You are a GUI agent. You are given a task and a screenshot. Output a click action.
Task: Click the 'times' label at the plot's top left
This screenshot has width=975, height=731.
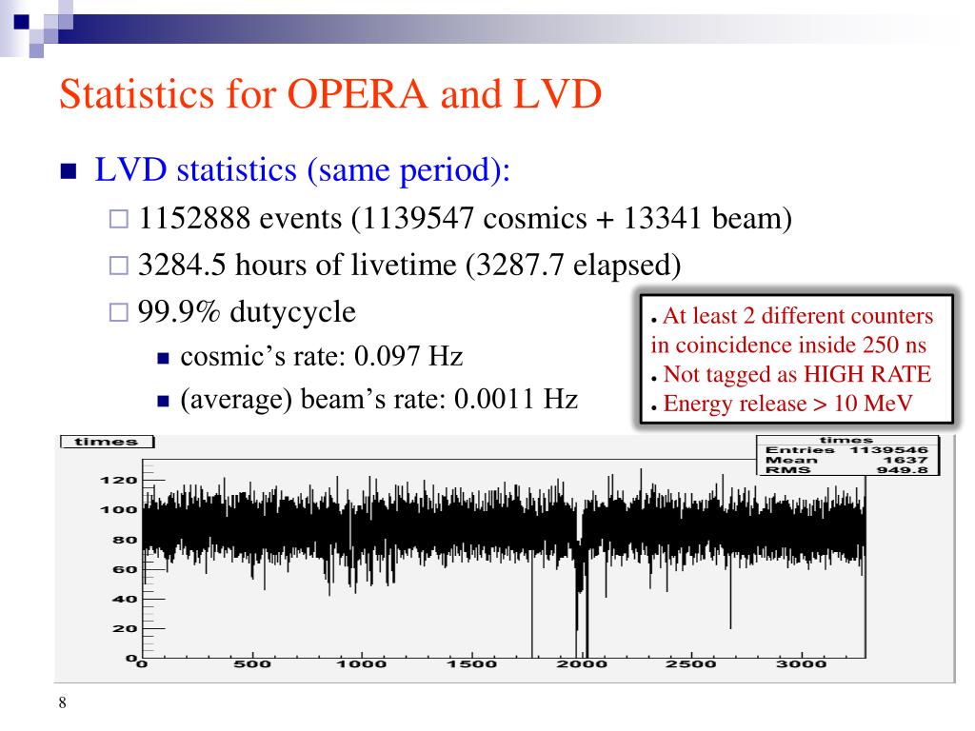[x=107, y=442]
